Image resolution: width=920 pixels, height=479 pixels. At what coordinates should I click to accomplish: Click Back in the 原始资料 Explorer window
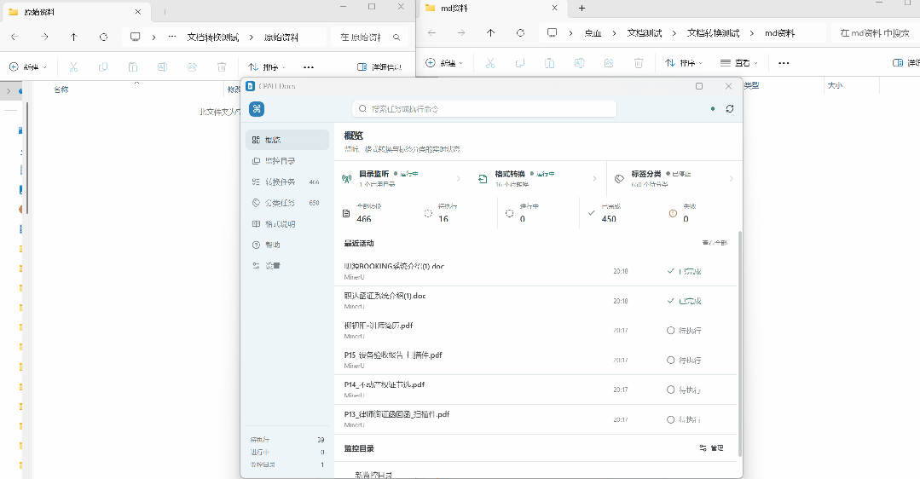14,37
